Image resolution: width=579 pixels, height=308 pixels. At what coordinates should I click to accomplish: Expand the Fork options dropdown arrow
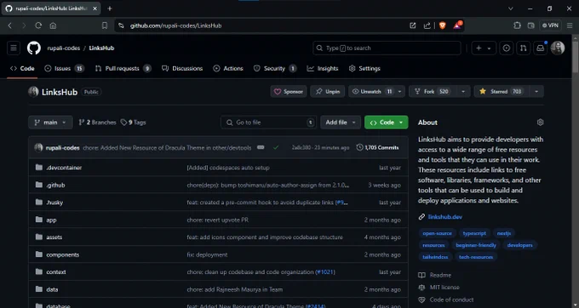[x=463, y=92]
